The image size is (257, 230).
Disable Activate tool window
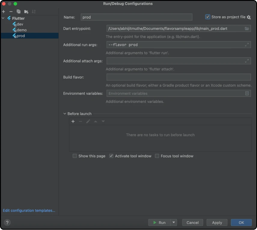pos(111,156)
